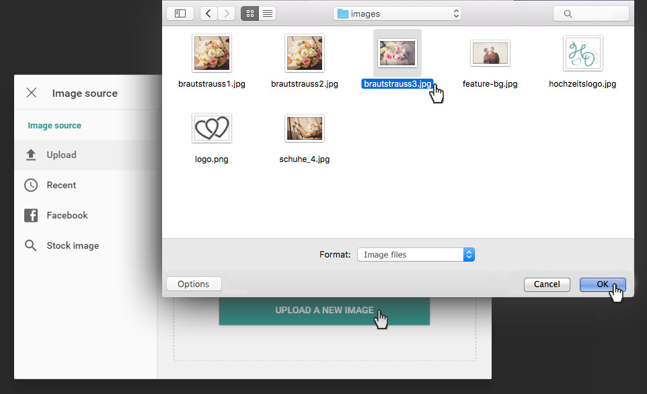
Task: Click the Recent clock icon
Action: (31, 186)
